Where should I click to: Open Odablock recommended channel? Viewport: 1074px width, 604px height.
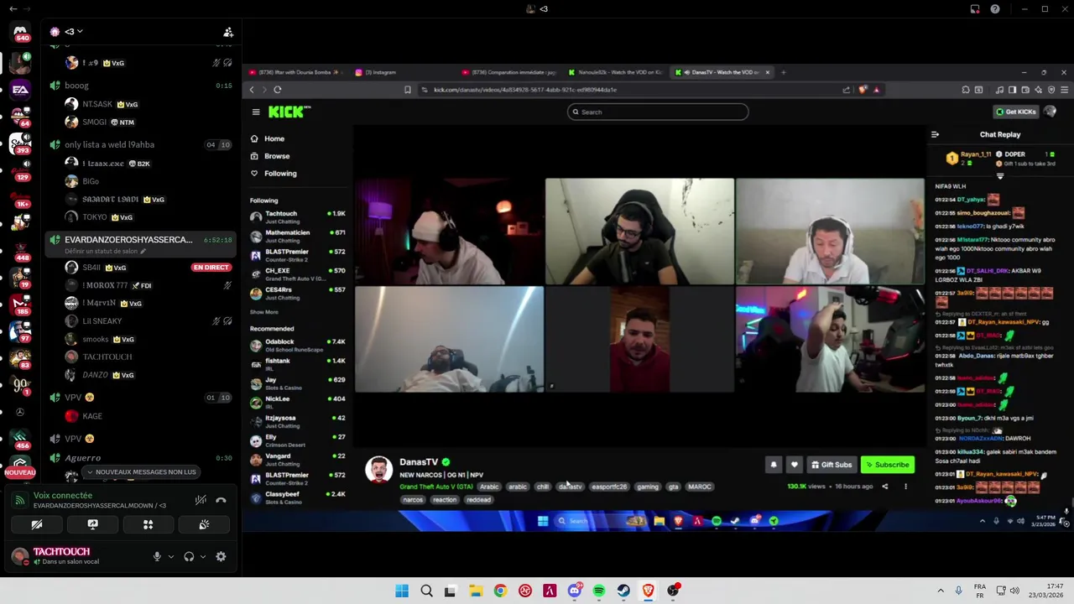(297, 345)
